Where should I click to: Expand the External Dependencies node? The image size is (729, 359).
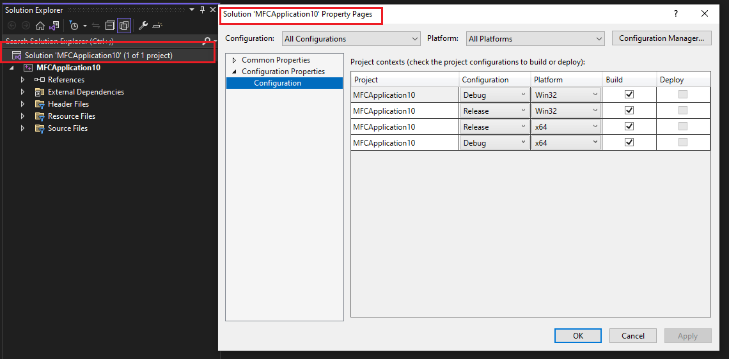pos(22,92)
